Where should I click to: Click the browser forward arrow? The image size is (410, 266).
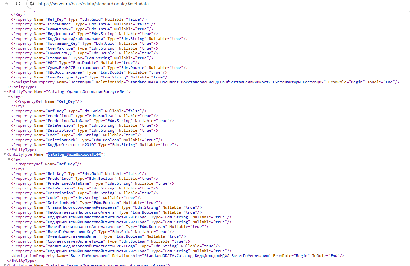click(x=6, y=4)
